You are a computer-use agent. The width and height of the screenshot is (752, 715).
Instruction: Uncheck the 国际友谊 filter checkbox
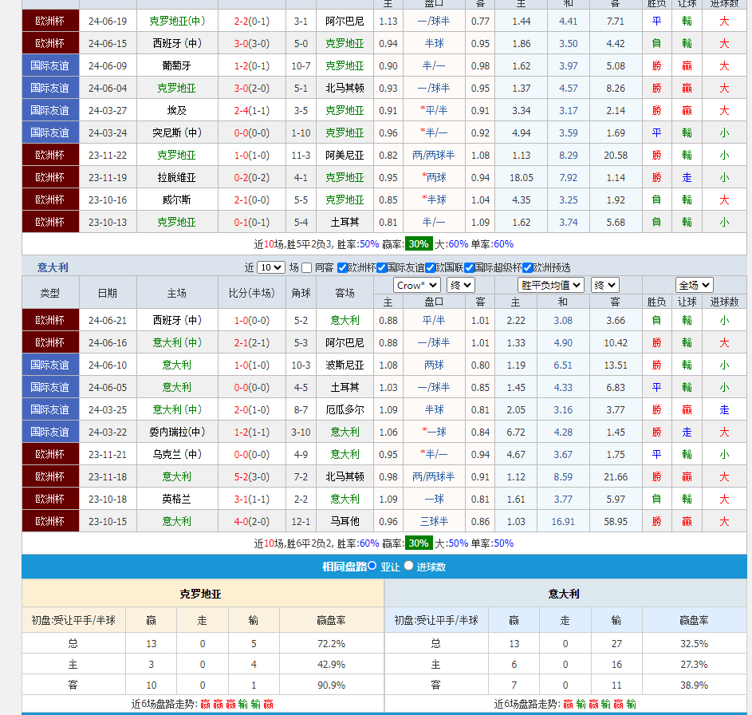point(381,268)
